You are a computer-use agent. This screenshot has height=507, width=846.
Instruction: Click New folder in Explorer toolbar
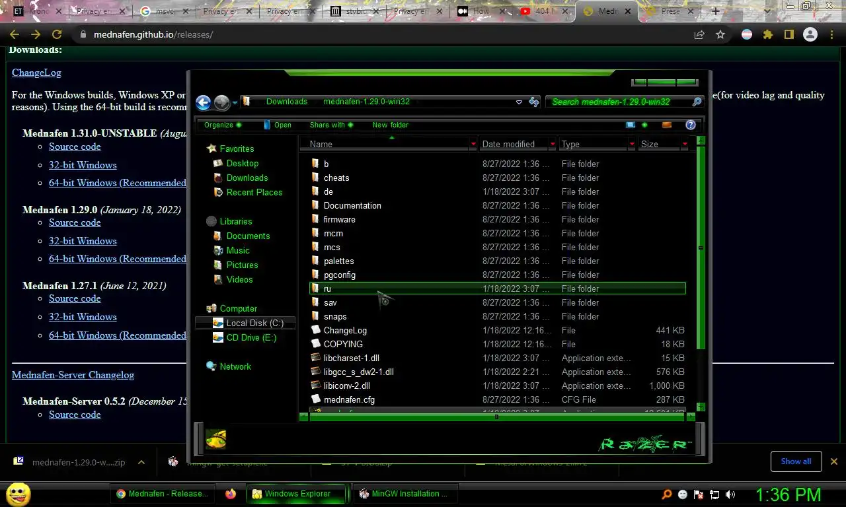pos(391,125)
